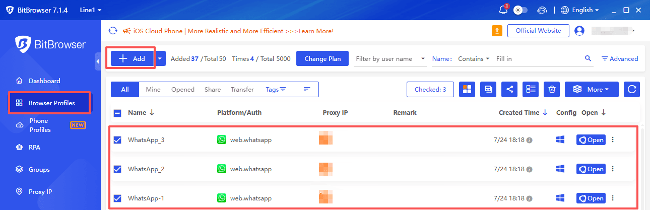Click the refresh announcement icon
This screenshot has width=650, height=210.
(113, 31)
